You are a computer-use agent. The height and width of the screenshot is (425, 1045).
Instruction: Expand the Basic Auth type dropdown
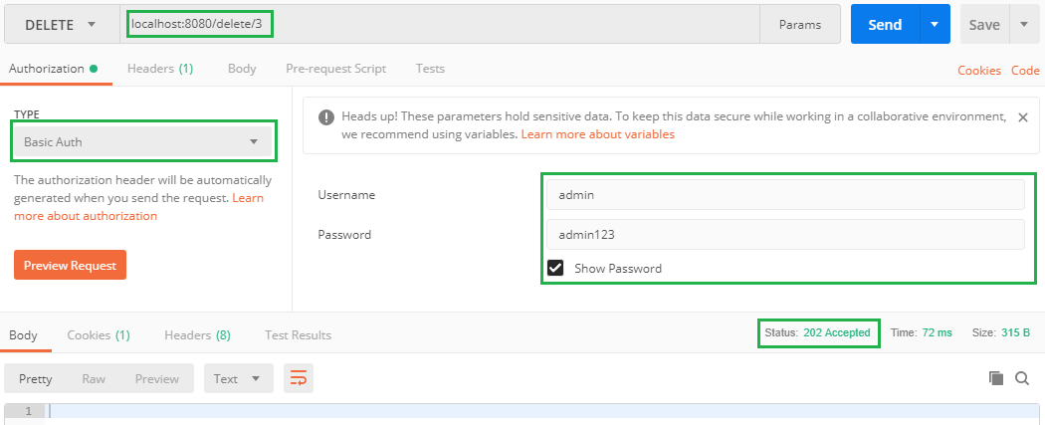click(144, 141)
